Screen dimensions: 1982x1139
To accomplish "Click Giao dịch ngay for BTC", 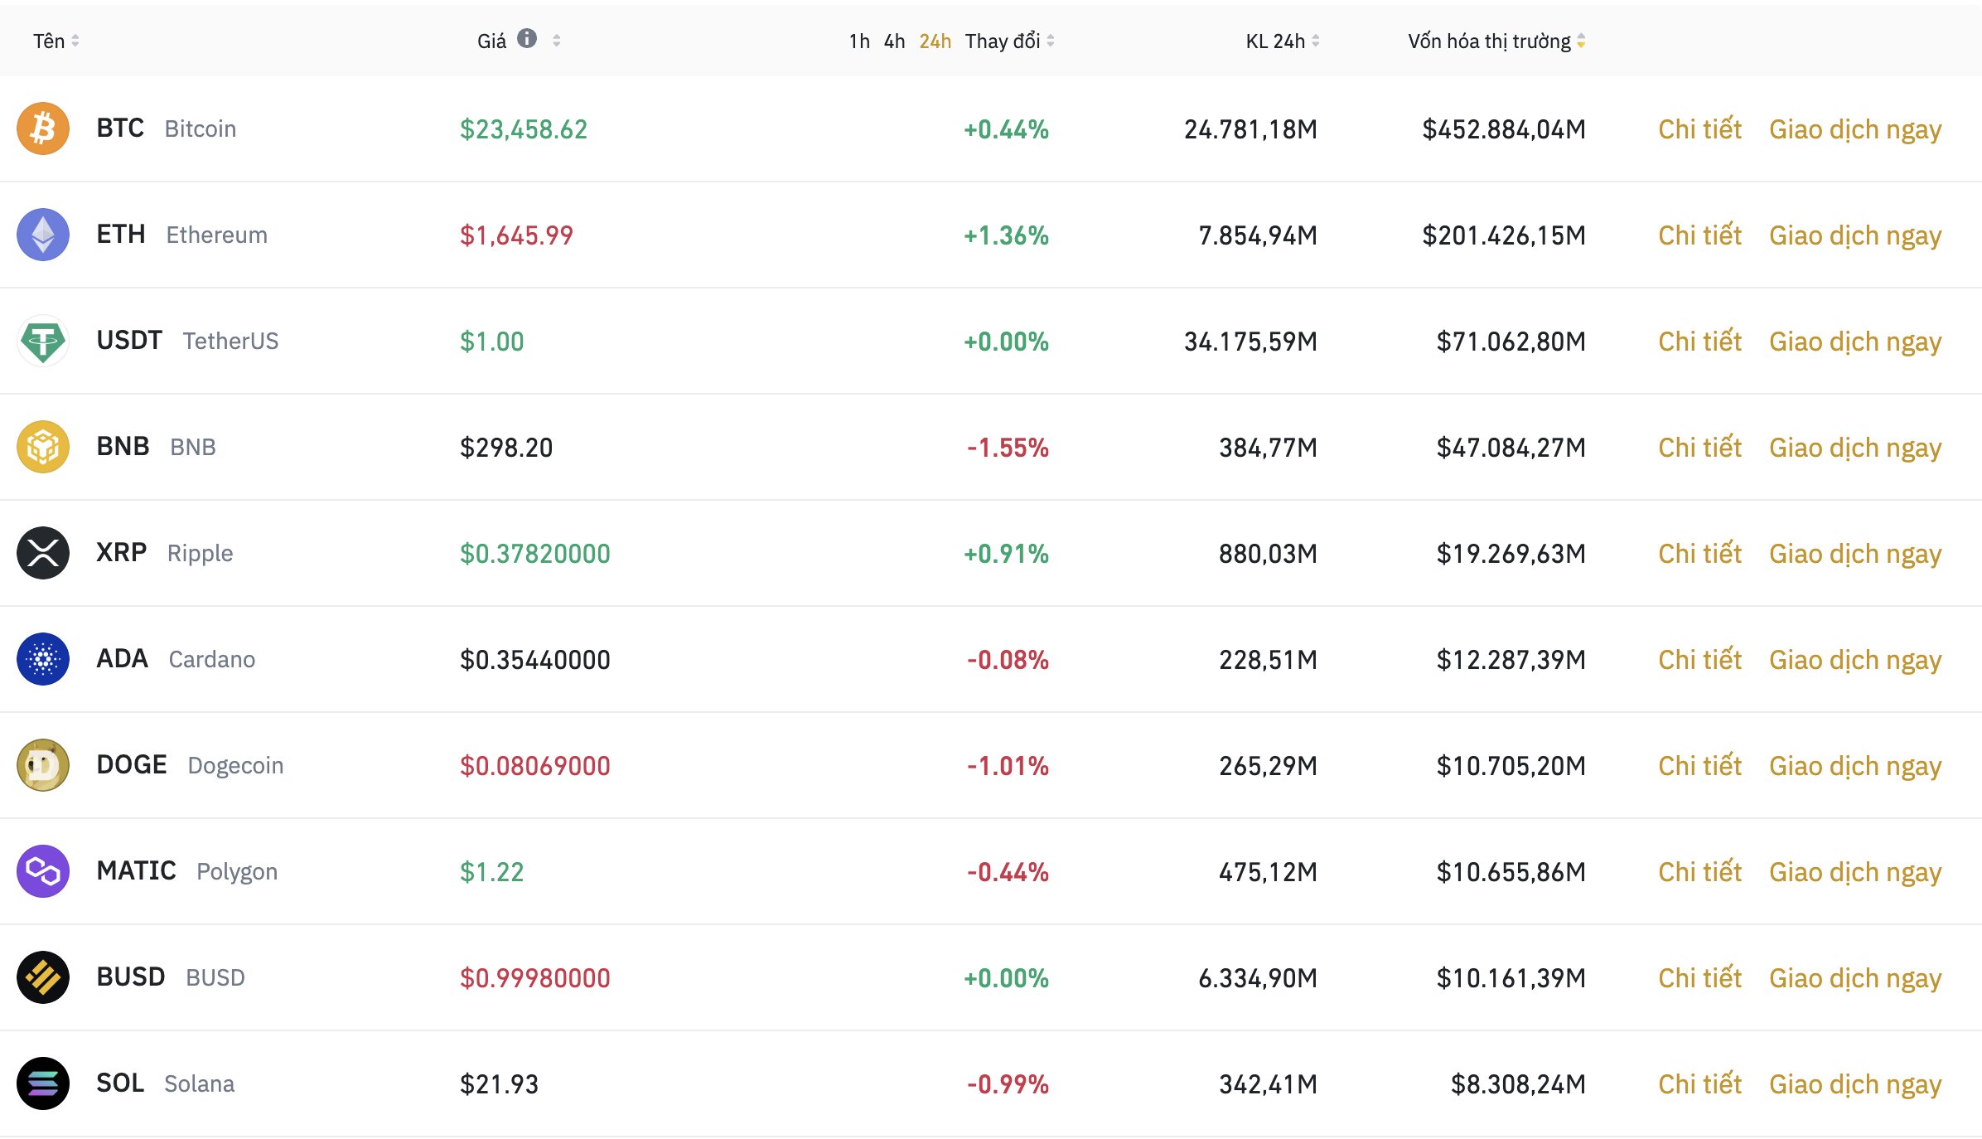I will coord(1855,130).
